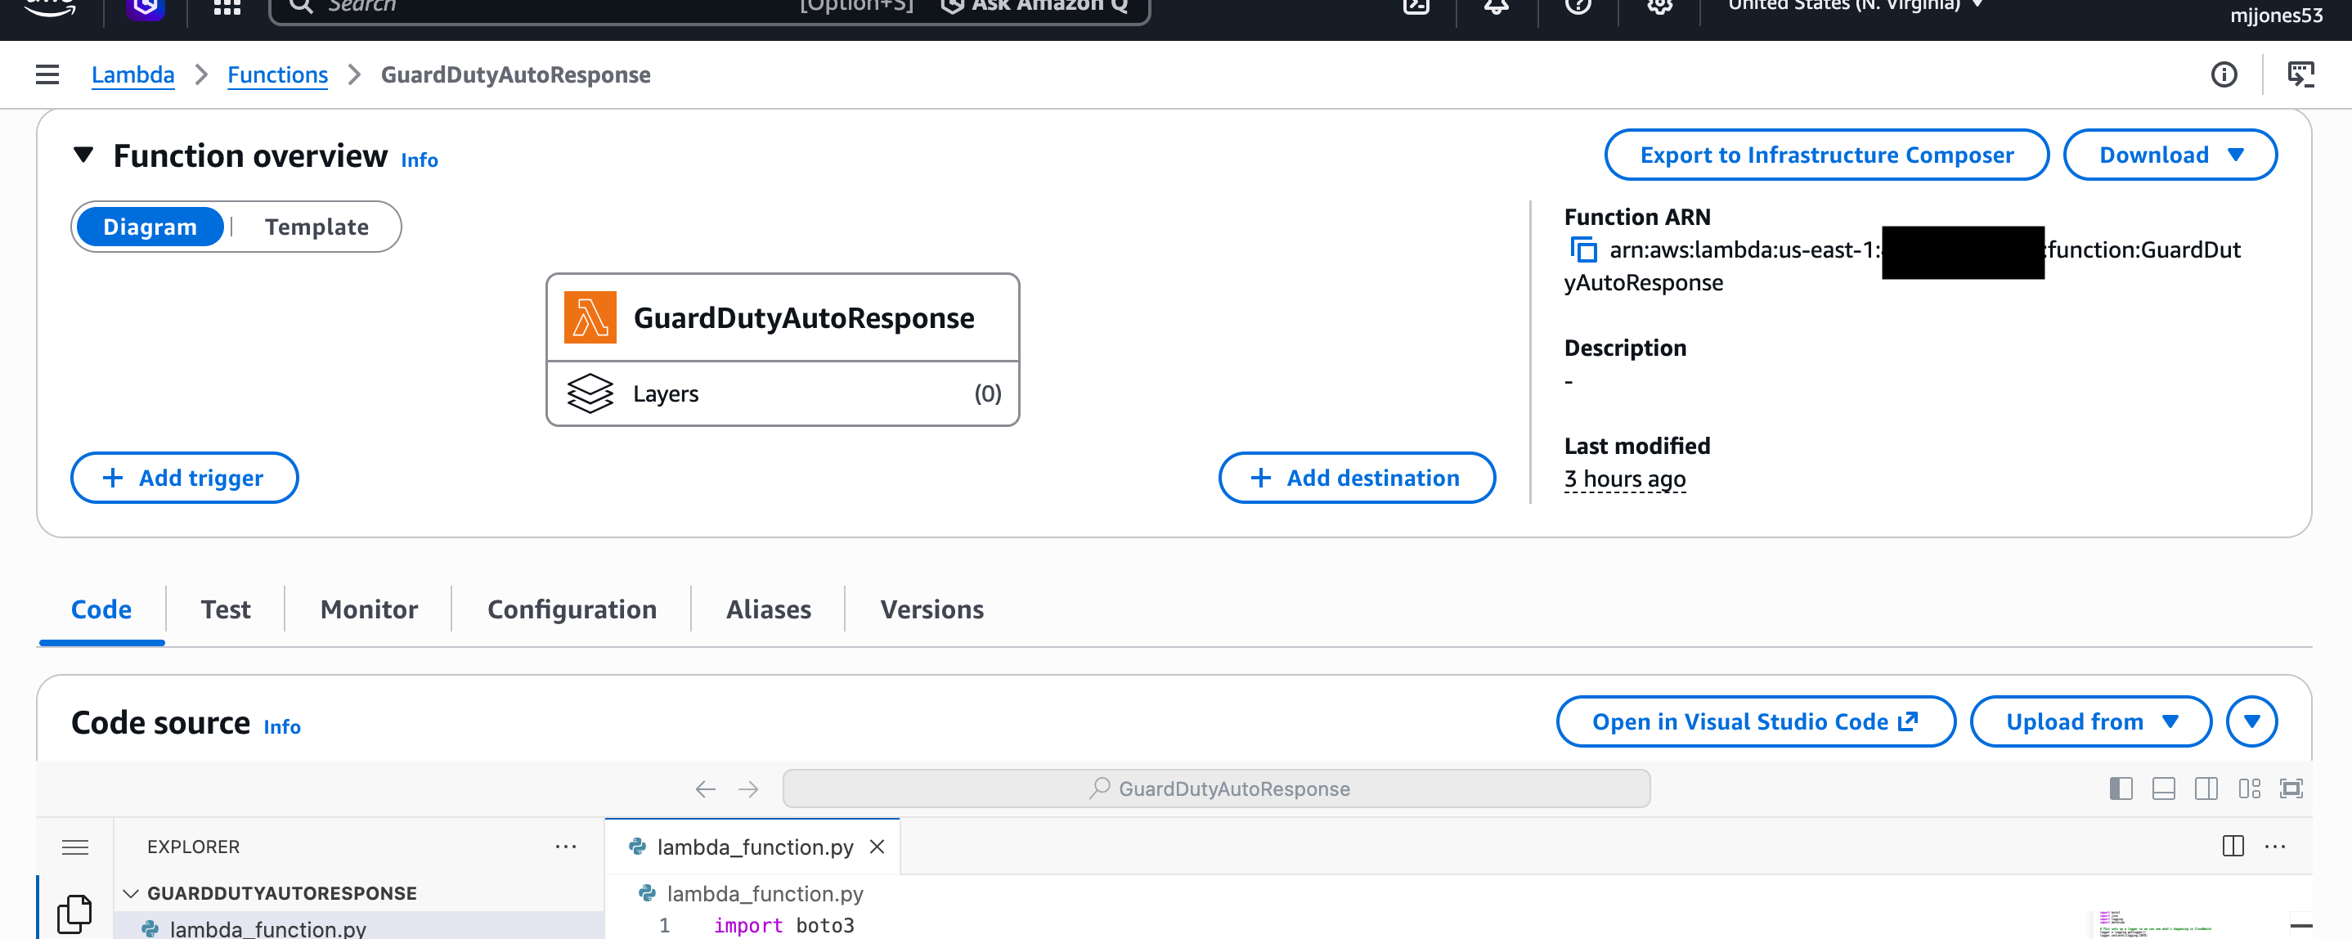
Task: Open the Monitor tab
Action: click(369, 609)
